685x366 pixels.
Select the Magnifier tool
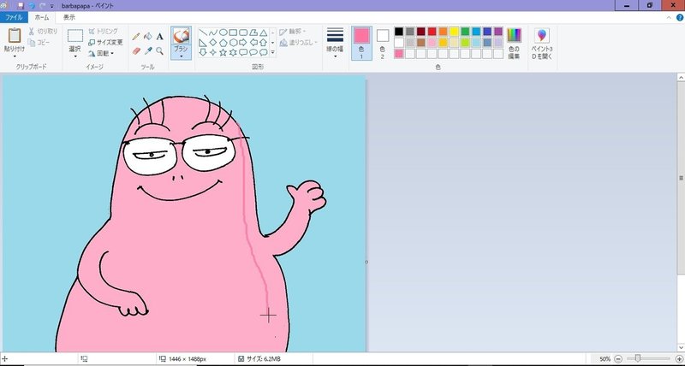tap(160, 50)
